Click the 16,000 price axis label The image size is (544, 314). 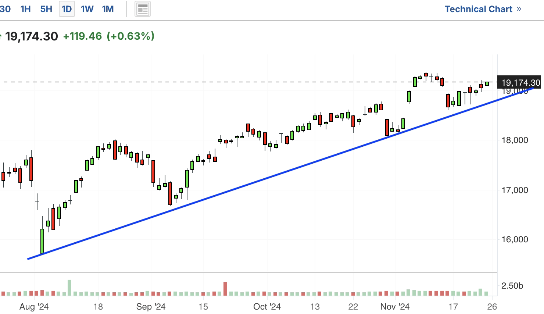(x=515, y=239)
